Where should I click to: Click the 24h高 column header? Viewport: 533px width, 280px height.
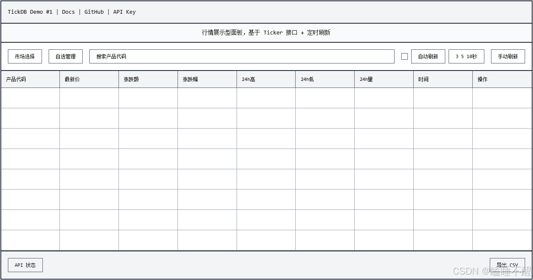[249, 79]
